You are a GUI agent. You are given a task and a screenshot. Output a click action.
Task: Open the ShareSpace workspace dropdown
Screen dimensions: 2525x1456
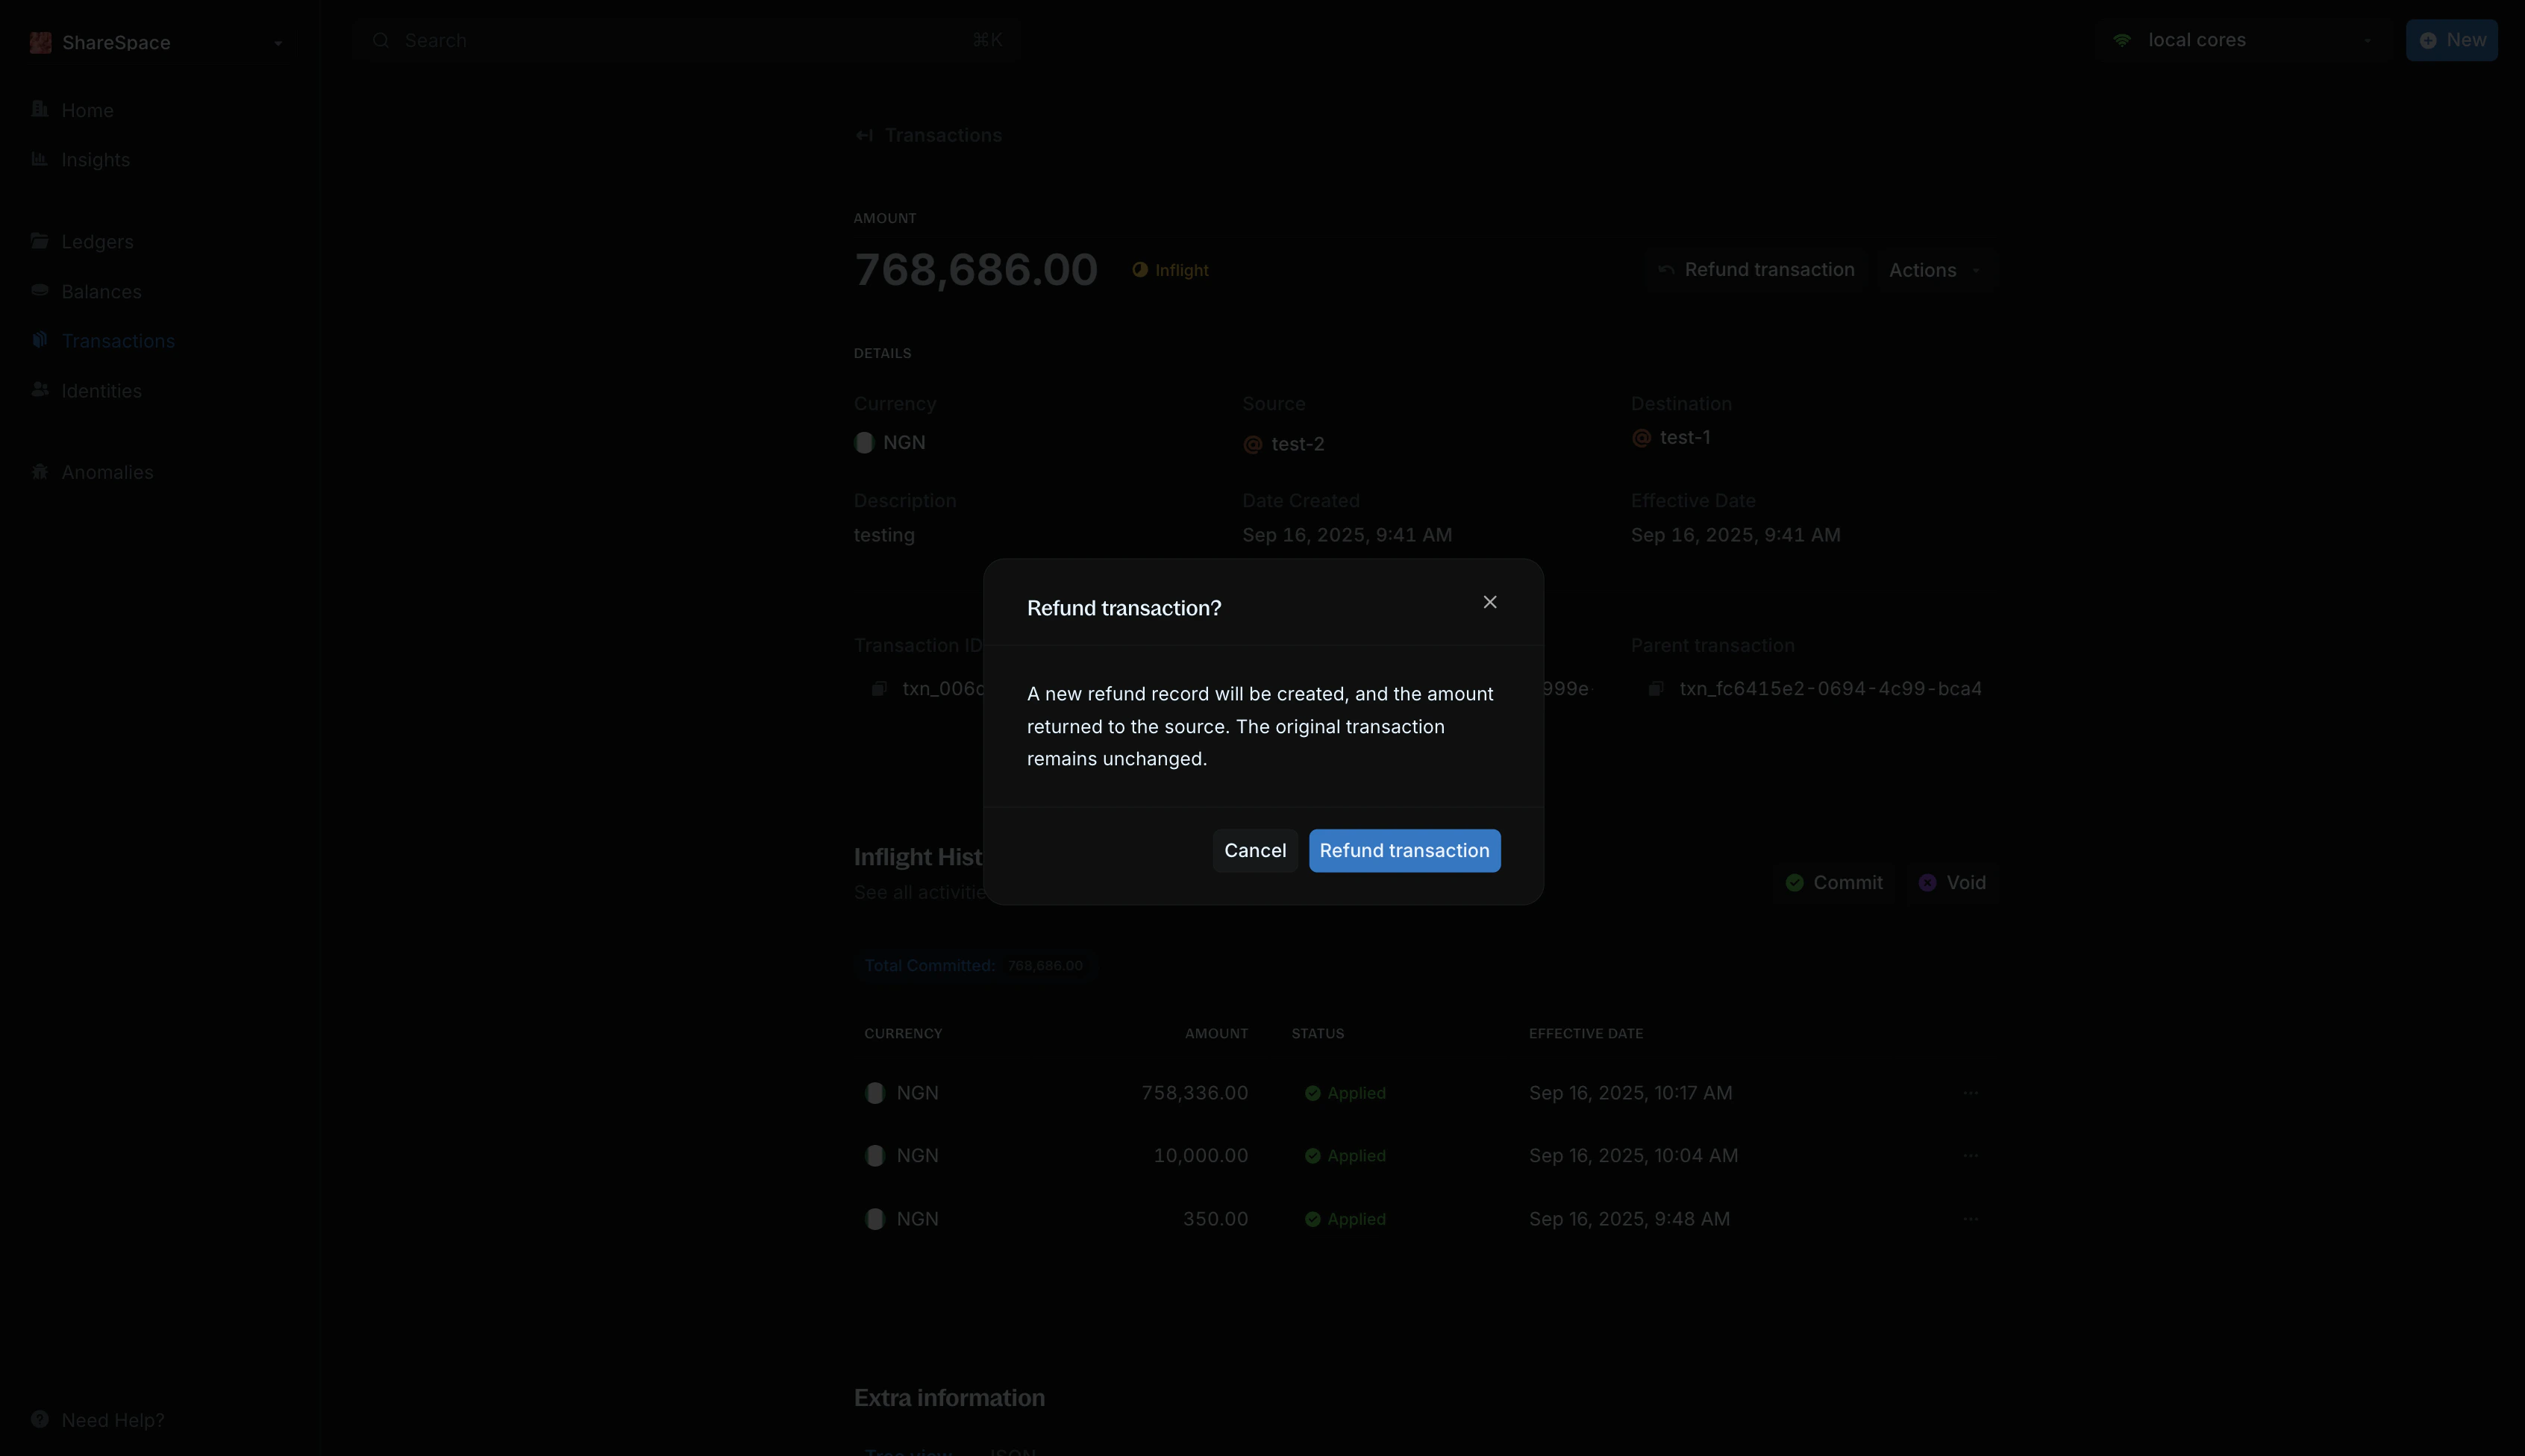point(157,42)
